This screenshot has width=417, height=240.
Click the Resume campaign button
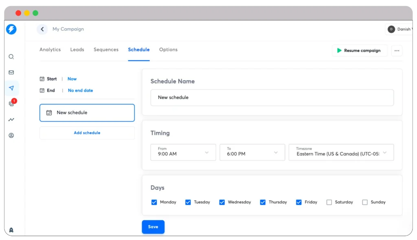360,50
